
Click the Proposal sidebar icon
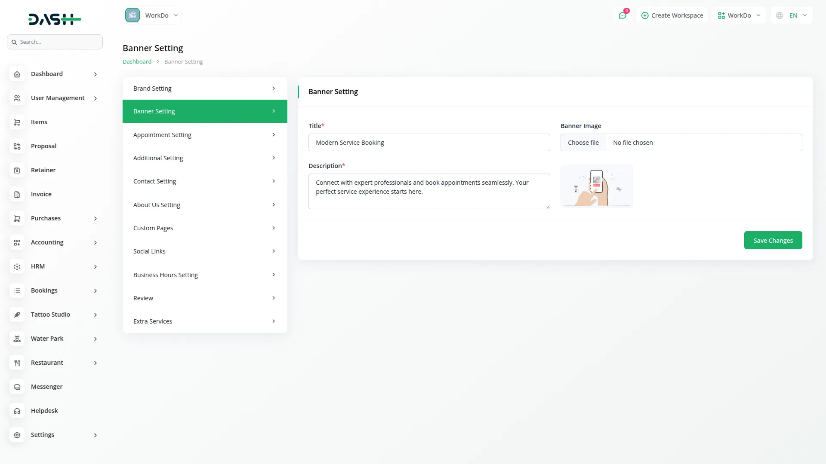pos(17,146)
